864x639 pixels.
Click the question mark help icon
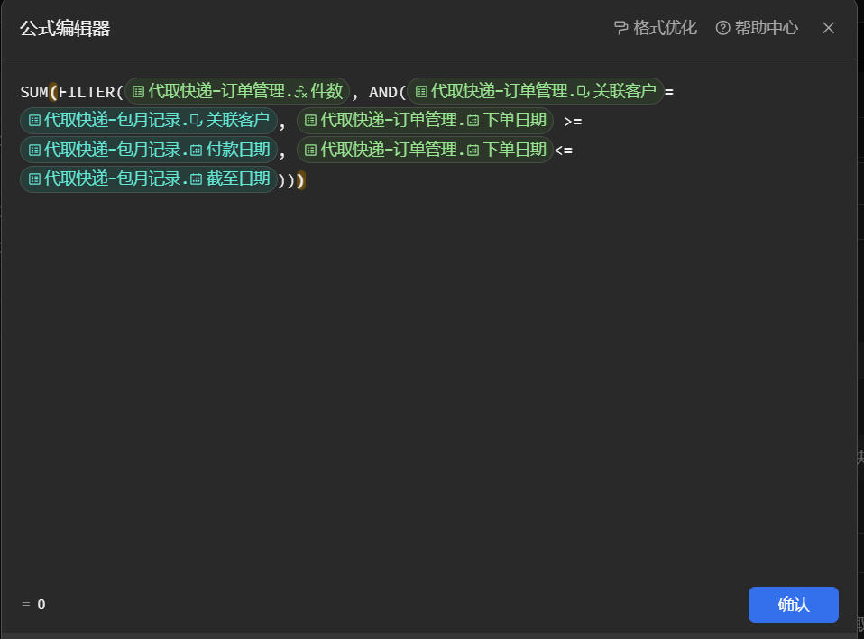722,28
